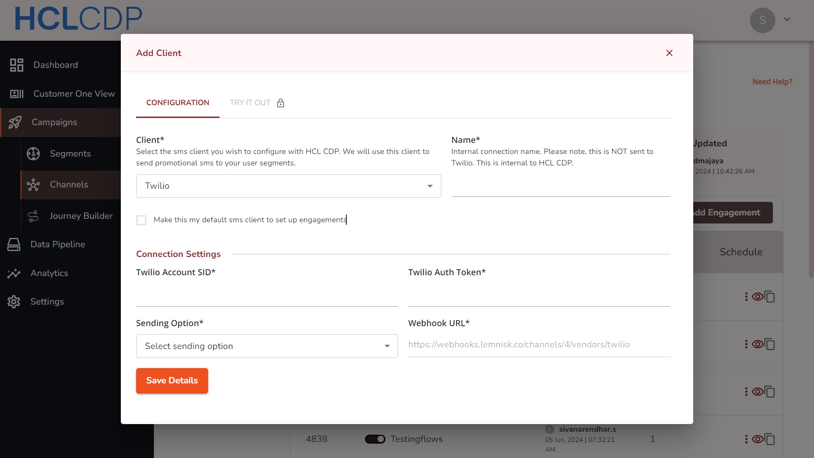
Task: Open the user profile dropdown chevron
Action: click(x=787, y=20)
